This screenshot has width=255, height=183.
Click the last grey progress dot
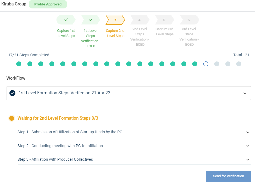(x=239, y=64)
